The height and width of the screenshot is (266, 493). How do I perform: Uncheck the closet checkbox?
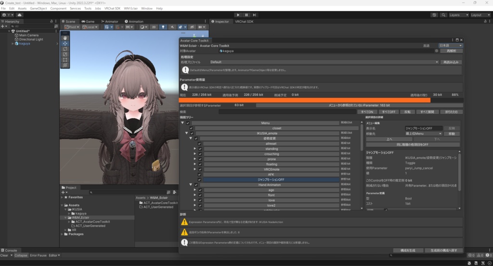point(191,128)
